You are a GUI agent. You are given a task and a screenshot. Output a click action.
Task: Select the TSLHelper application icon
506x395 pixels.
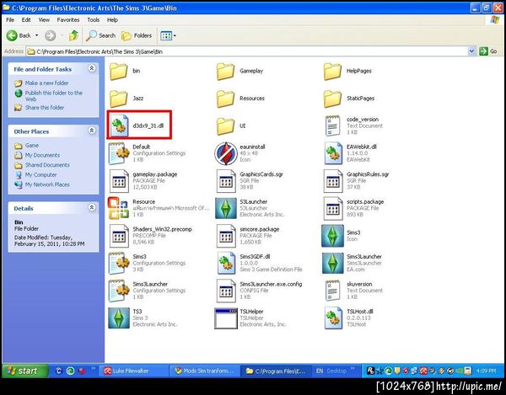pyautogui.click(x=225, y=318)
